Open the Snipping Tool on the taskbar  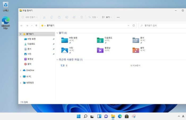coord(134,116)
